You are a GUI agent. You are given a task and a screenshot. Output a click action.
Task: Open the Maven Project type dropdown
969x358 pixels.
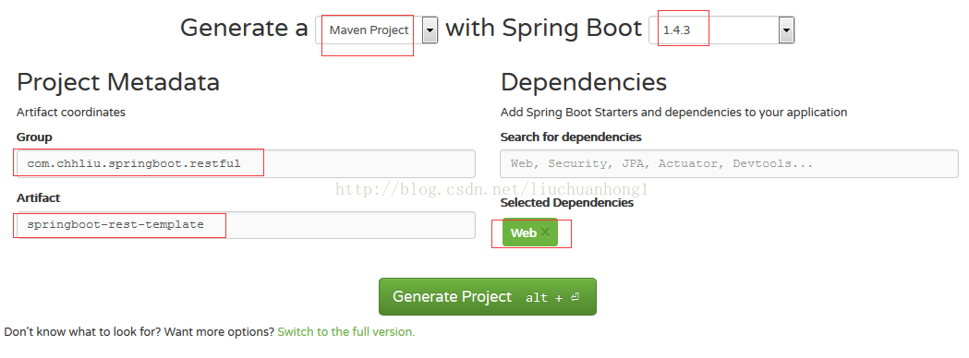(377, 30)
